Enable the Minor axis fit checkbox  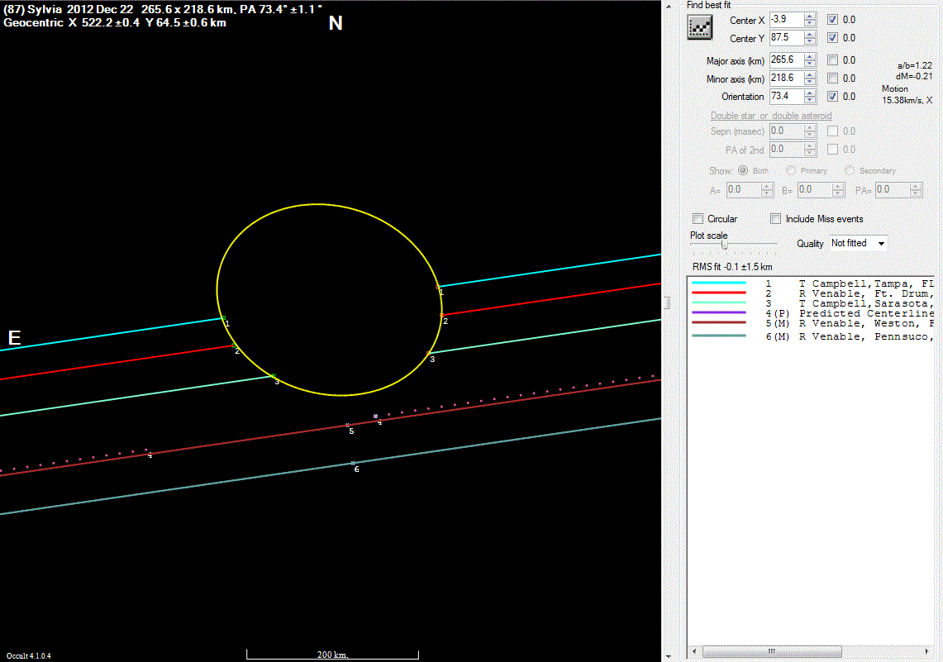coord(832,79)
